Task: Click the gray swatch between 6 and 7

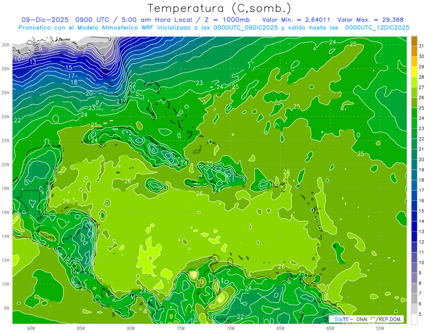Action: (414, 299)
